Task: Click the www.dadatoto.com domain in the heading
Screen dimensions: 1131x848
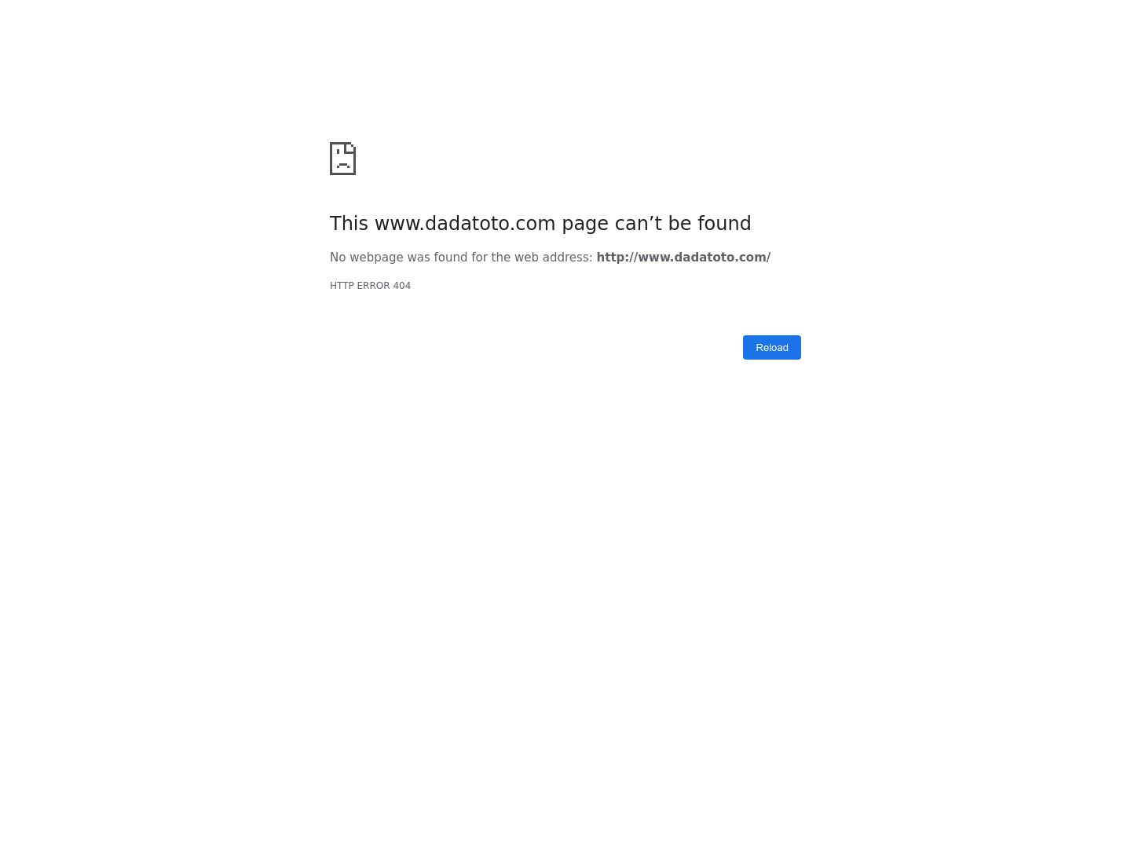Action: pyautogui.click(x=465, y=224)
